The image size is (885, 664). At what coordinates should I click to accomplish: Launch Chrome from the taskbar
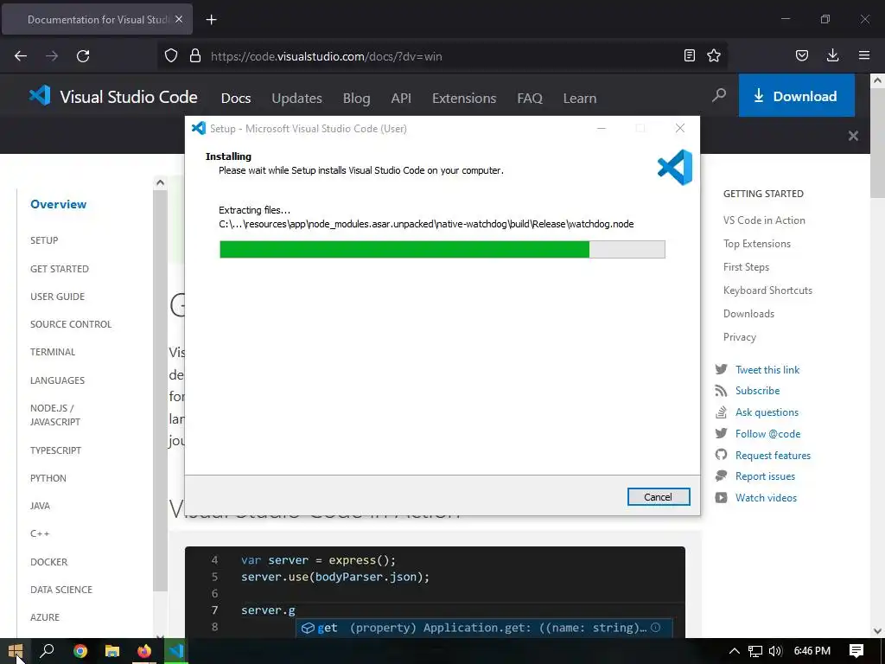pos(80,651)
